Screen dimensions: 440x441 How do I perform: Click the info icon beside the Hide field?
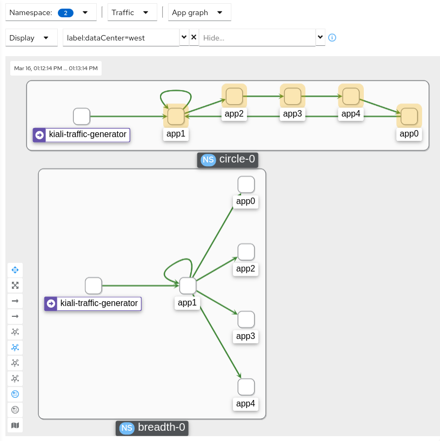(x=332, y=38)
